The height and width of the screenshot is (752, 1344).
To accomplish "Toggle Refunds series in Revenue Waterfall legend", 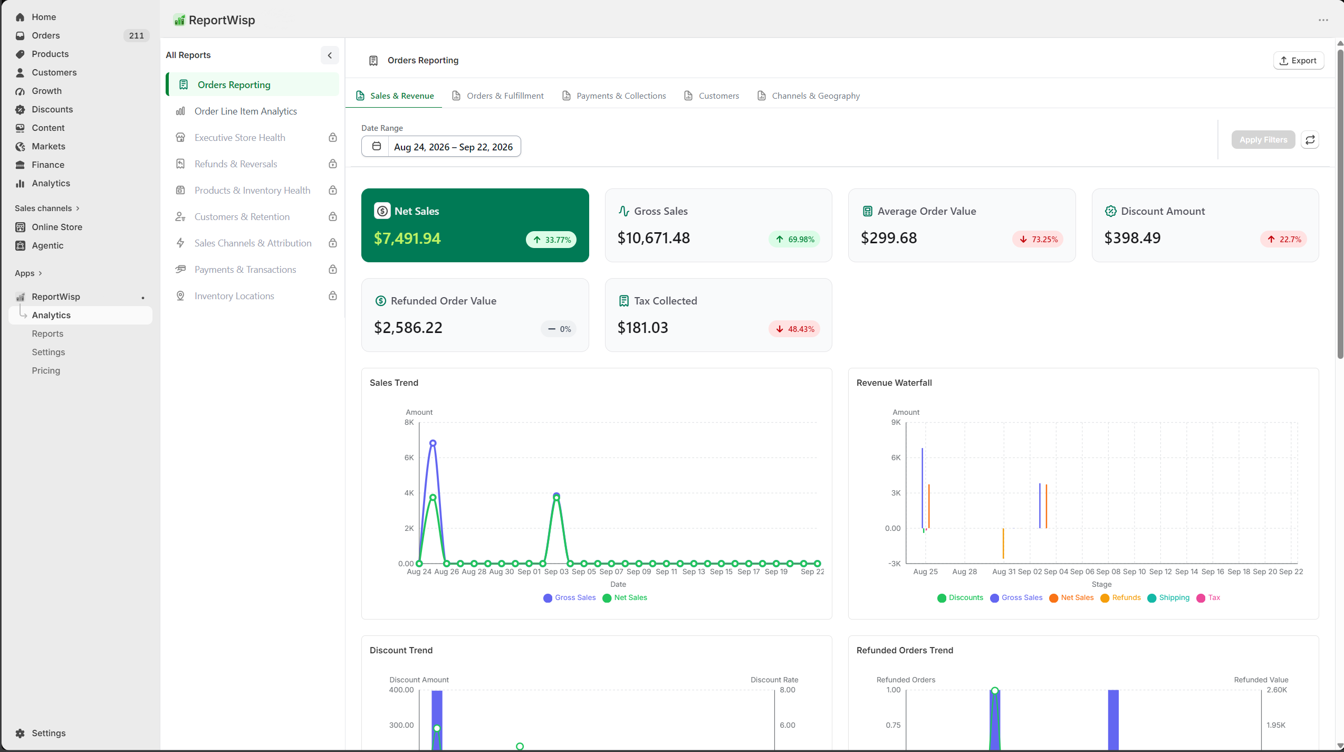I will point(1120,597).
